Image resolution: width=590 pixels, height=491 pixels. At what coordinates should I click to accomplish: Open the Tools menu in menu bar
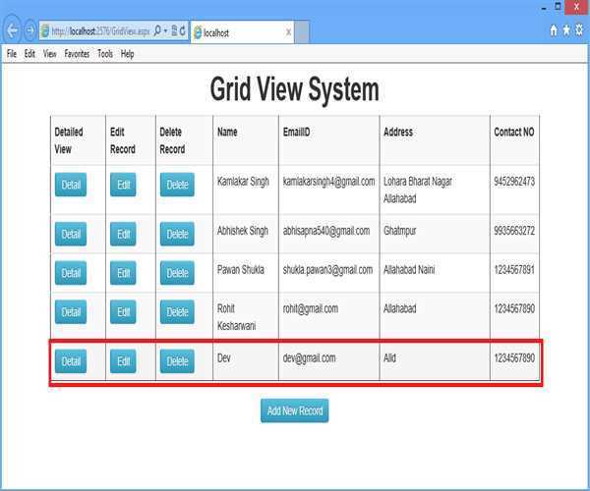(x=105, y=54)
